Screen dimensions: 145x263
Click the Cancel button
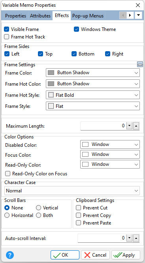95,255
